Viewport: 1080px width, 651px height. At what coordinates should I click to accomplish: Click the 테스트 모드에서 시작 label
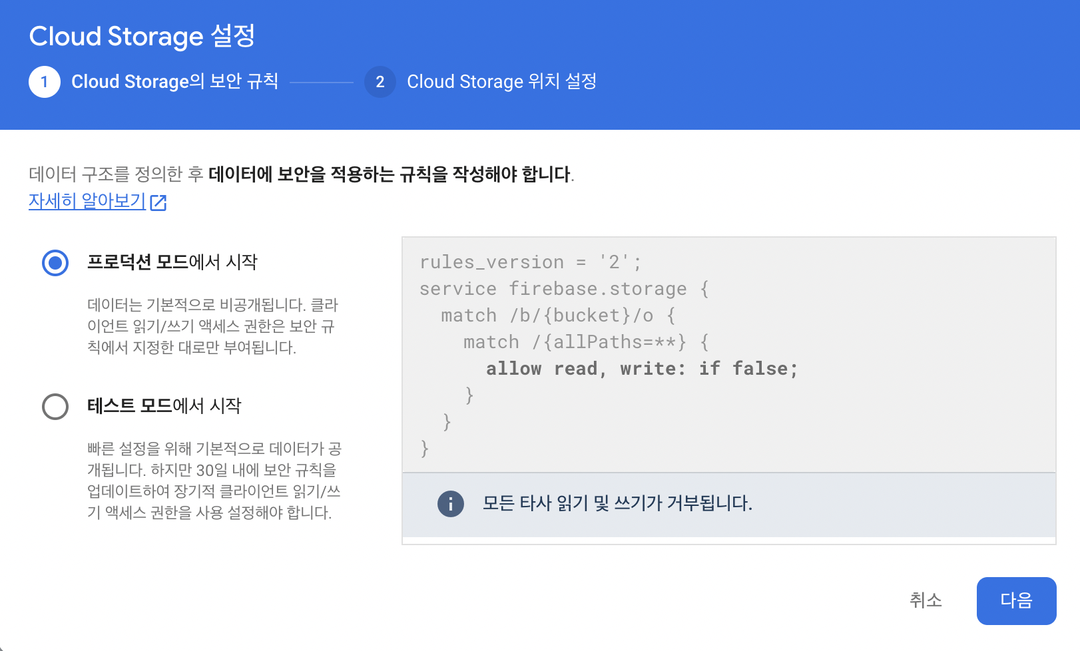[x=164, y=406]
